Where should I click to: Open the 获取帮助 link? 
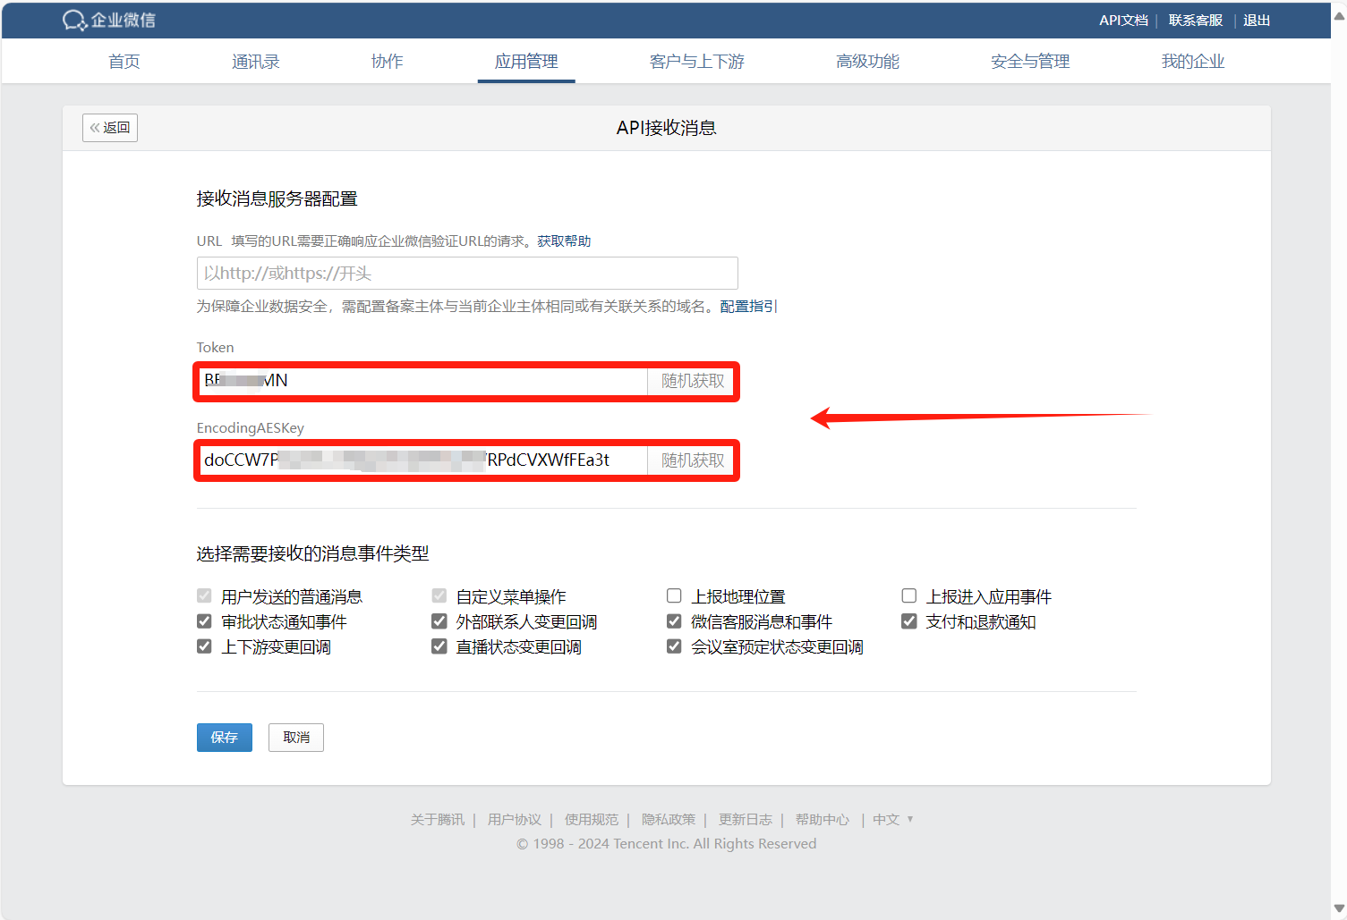[564, 241]
